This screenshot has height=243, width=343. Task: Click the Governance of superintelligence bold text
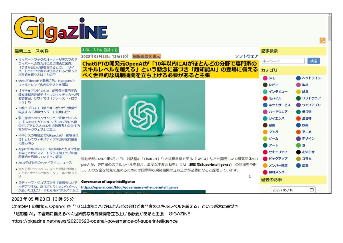click(x=108, y=181)
